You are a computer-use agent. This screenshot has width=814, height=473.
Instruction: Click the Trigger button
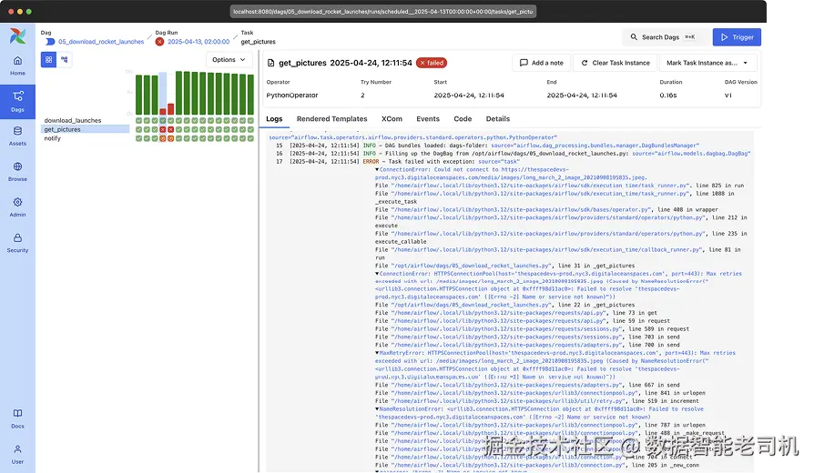click(737, 37)
